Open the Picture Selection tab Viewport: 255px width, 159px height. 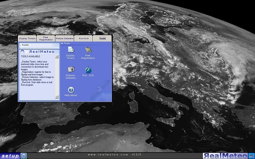click(x=65, y=38)
